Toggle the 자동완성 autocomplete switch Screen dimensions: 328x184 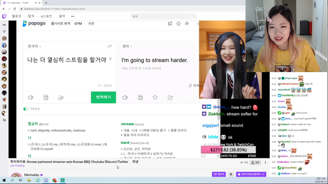click(x=26, y=109)
